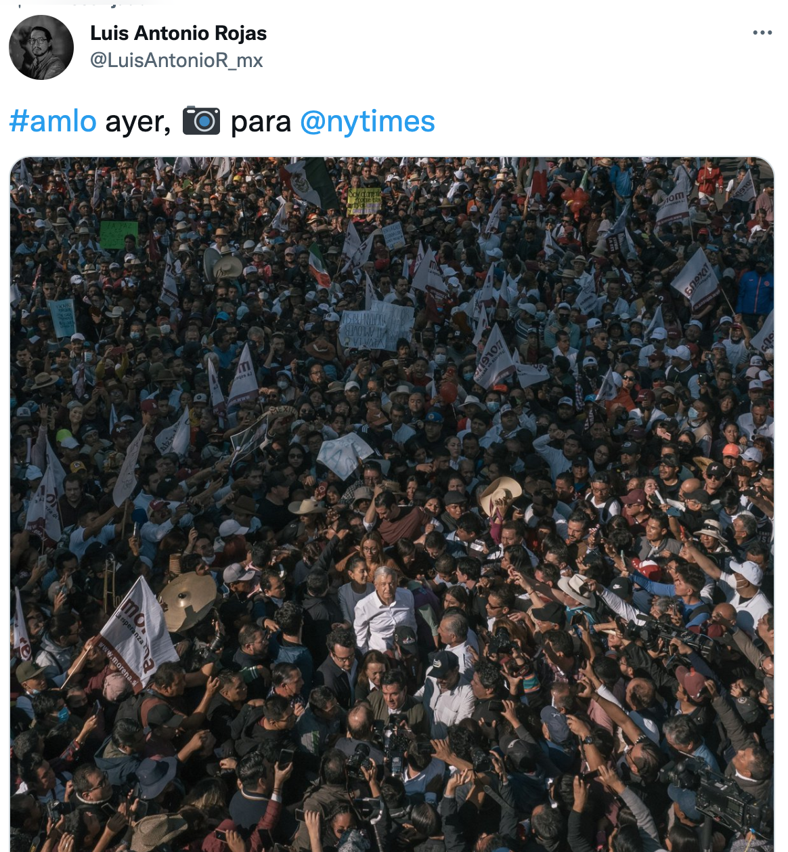Click the white handwritten banner in photo

tap(376, 326)
